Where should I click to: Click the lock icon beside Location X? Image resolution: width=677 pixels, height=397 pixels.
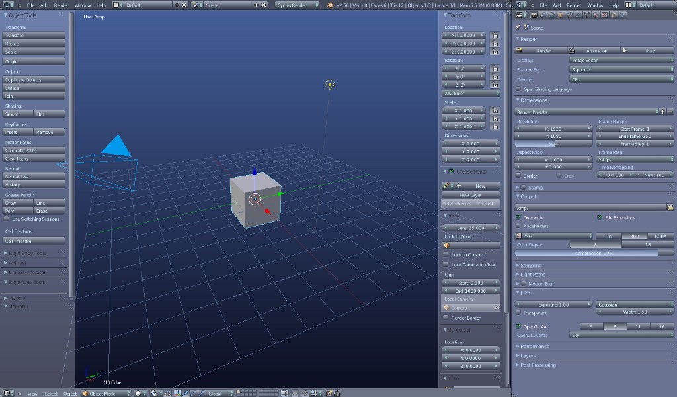pyautogui.click(x=495, y=35)
